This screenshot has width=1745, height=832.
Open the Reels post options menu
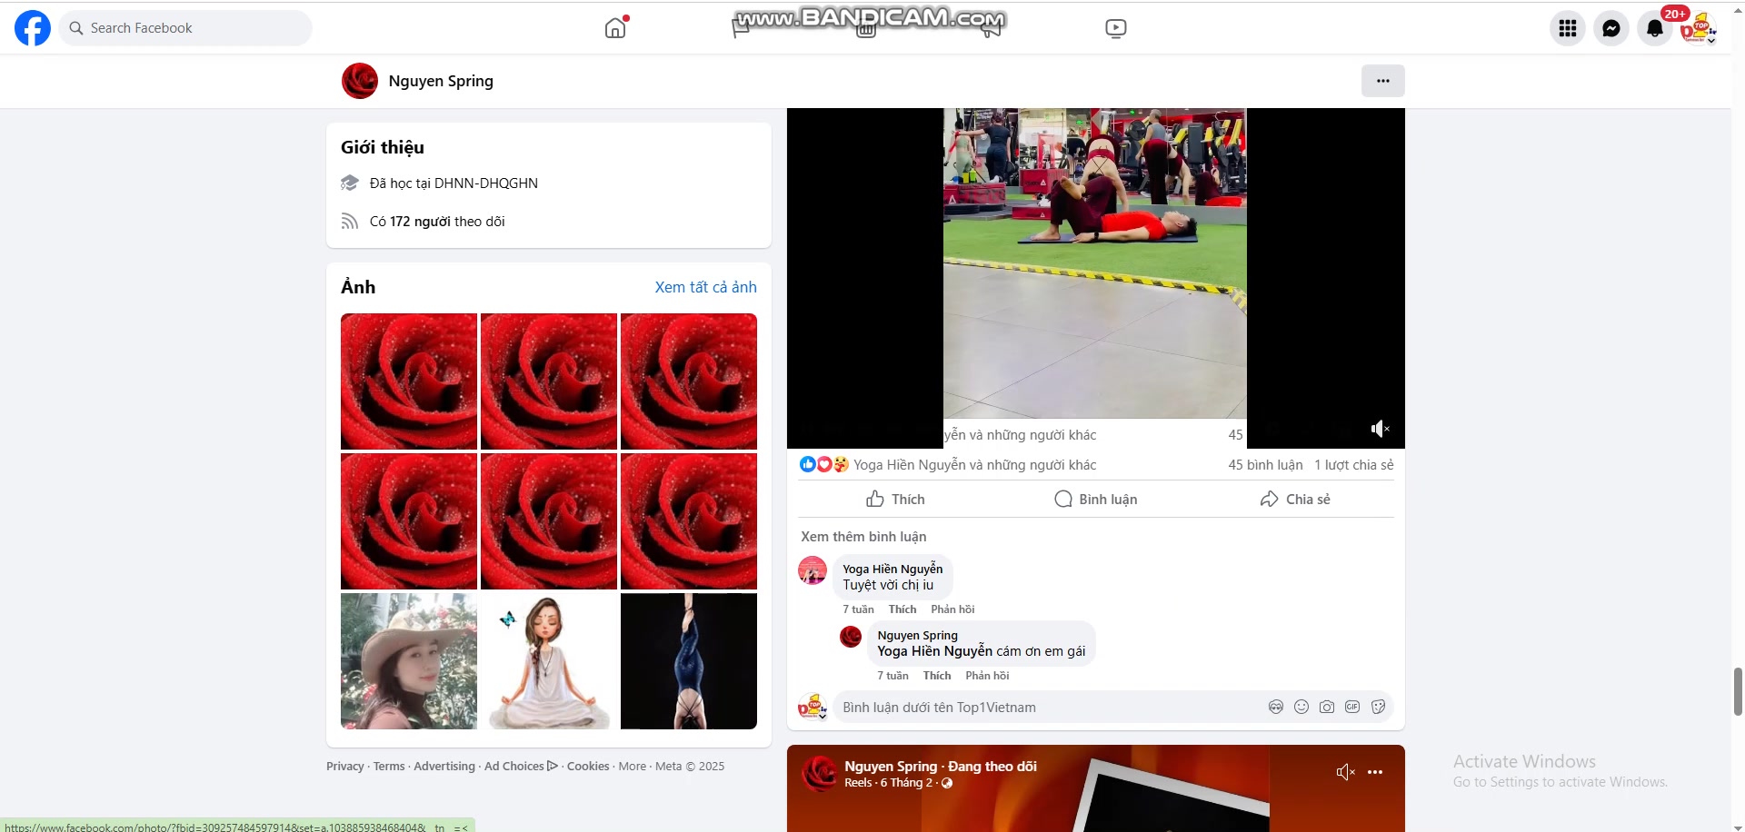pos(1374,771)
